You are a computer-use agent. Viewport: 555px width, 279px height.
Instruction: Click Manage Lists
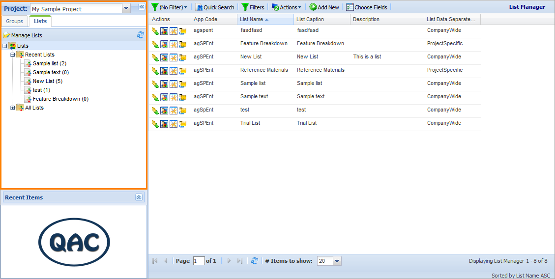tap(23, 35)
